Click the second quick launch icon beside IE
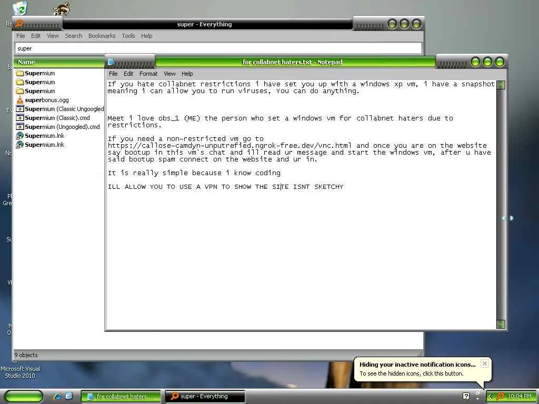 (x=69, y=396)
